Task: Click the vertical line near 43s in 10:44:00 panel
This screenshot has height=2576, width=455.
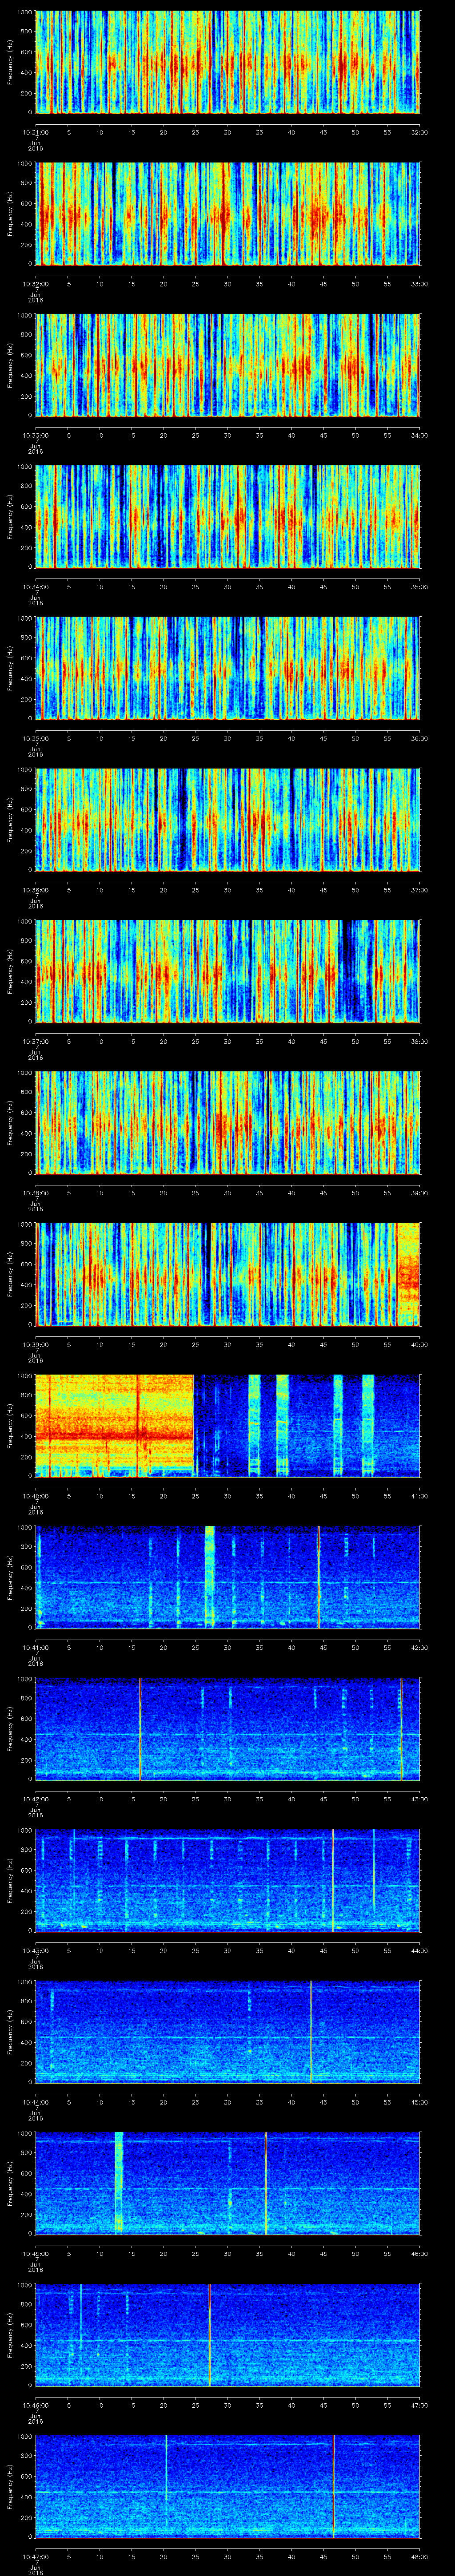Action: 311,2032
